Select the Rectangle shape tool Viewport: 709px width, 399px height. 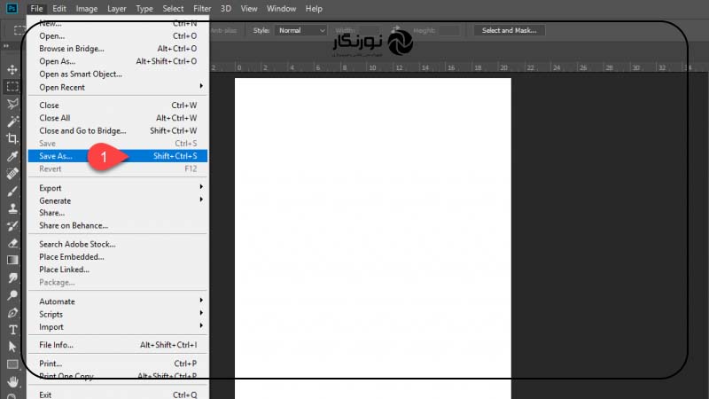tap(12, 364)
